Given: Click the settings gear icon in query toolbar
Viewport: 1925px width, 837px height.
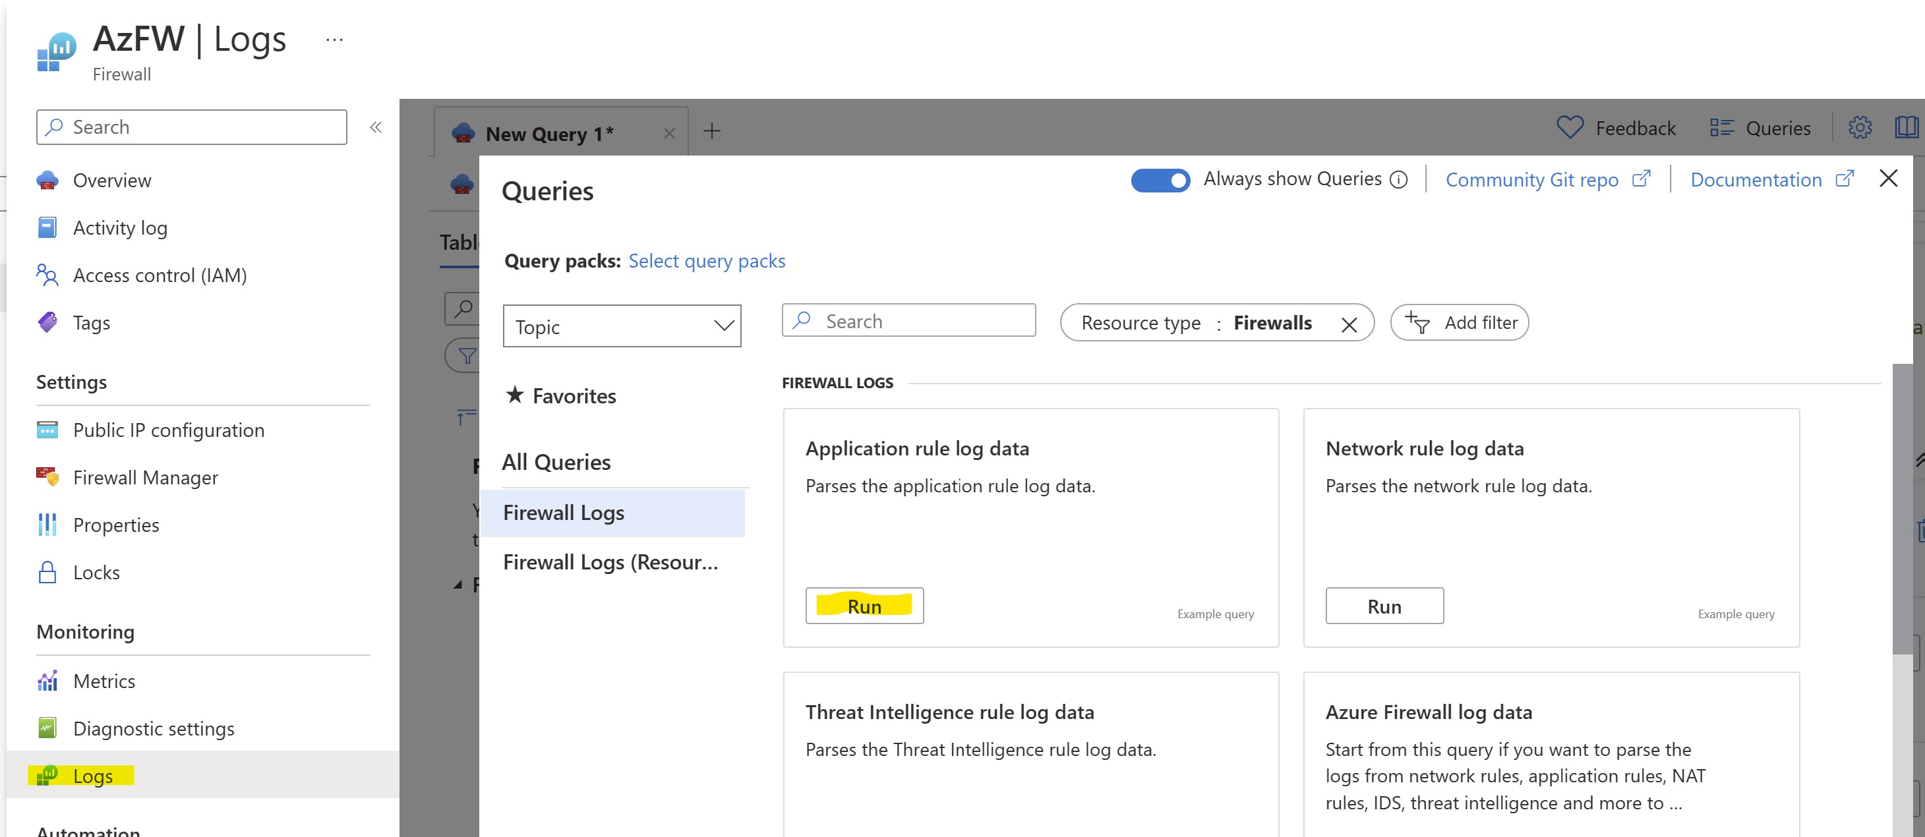Looking at the screenshot, I should click(x=1859, y=128).
